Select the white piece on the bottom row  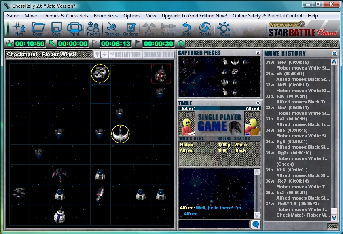(59, 215)
